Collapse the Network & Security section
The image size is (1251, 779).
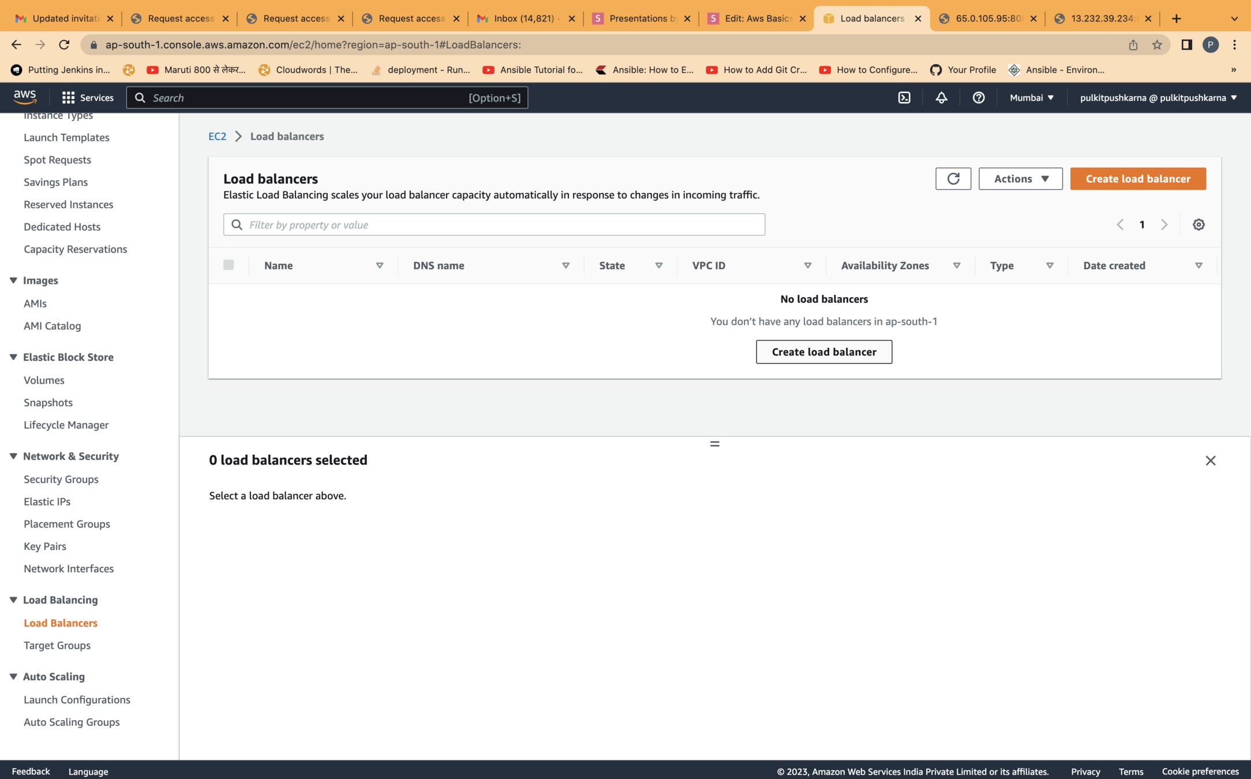click(x=13, y=456)
